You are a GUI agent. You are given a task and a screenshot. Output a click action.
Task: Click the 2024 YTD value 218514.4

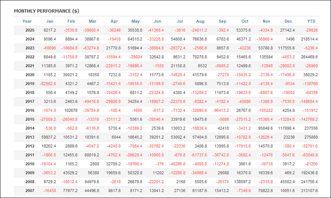(309, 39)
